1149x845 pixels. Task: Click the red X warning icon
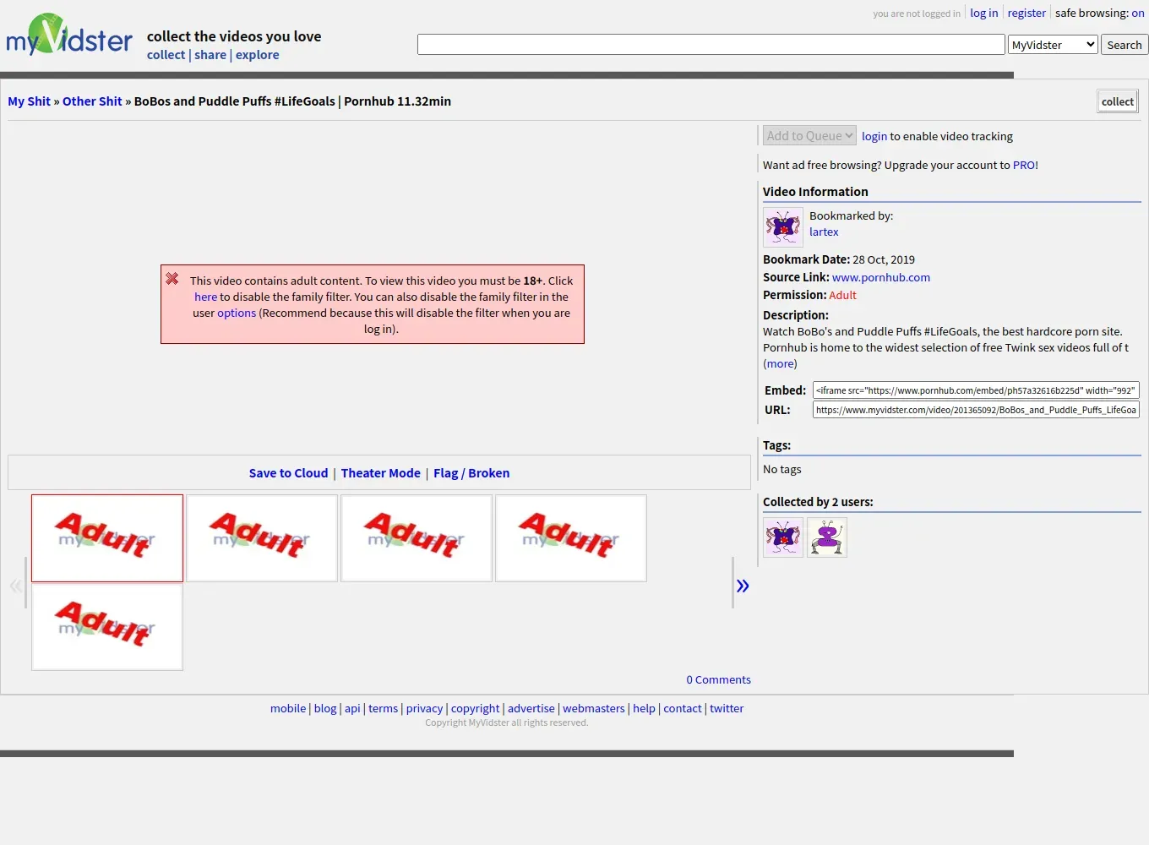coord(172,279)
